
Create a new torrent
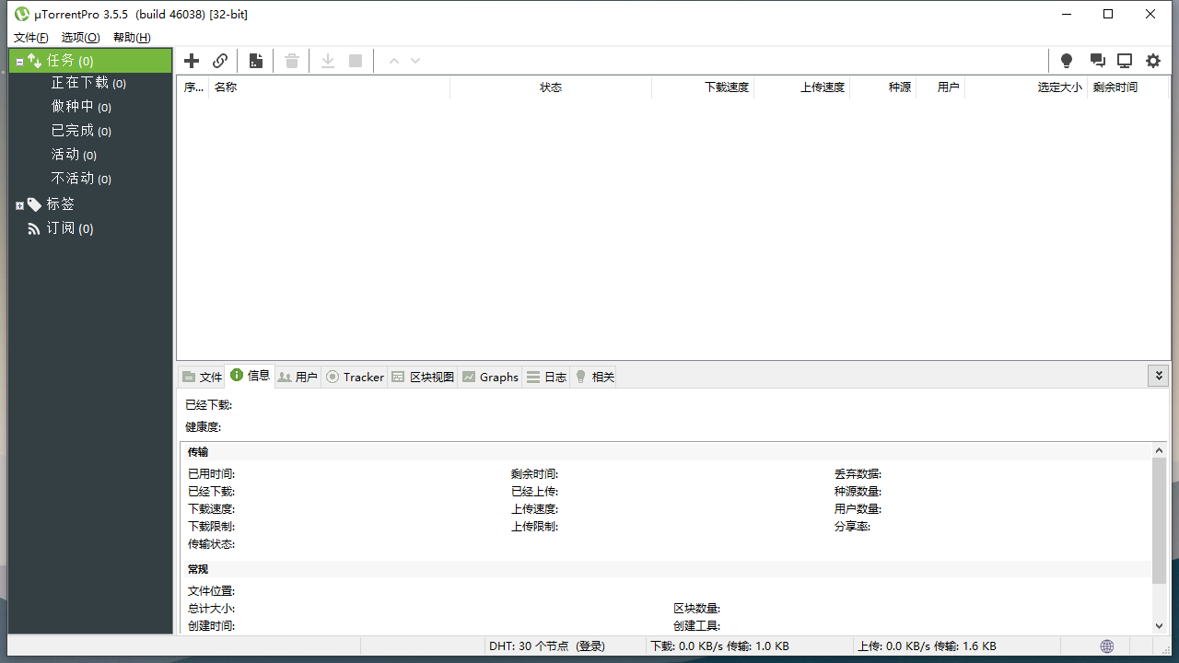[255, 60]
